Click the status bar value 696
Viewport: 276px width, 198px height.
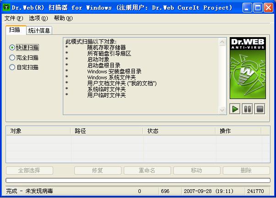pos(165,191)
